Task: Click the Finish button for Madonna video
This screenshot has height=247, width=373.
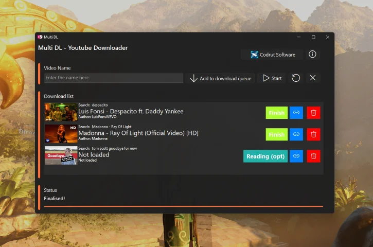Action: coord(276,134)
